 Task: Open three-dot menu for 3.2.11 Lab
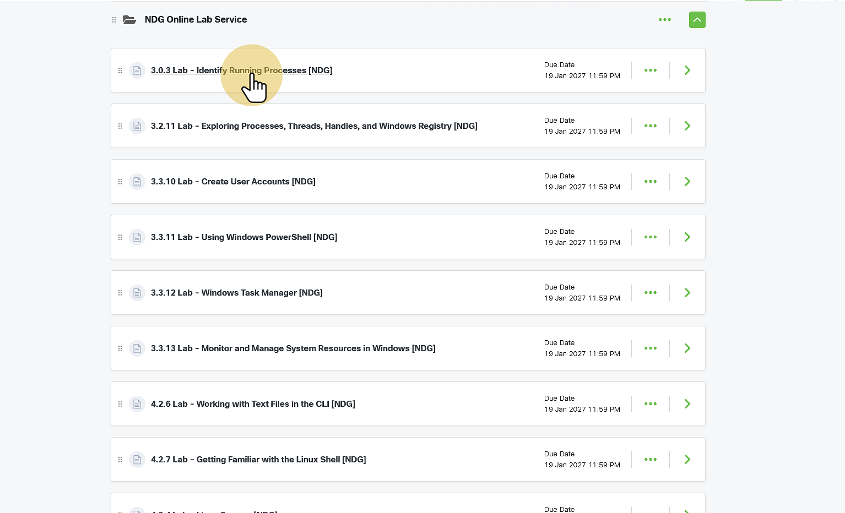651,126
